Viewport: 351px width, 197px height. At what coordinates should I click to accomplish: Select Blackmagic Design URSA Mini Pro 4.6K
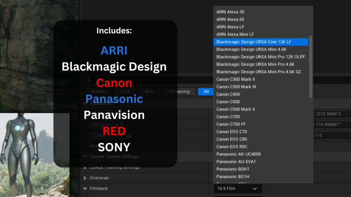tap(261, 64)
